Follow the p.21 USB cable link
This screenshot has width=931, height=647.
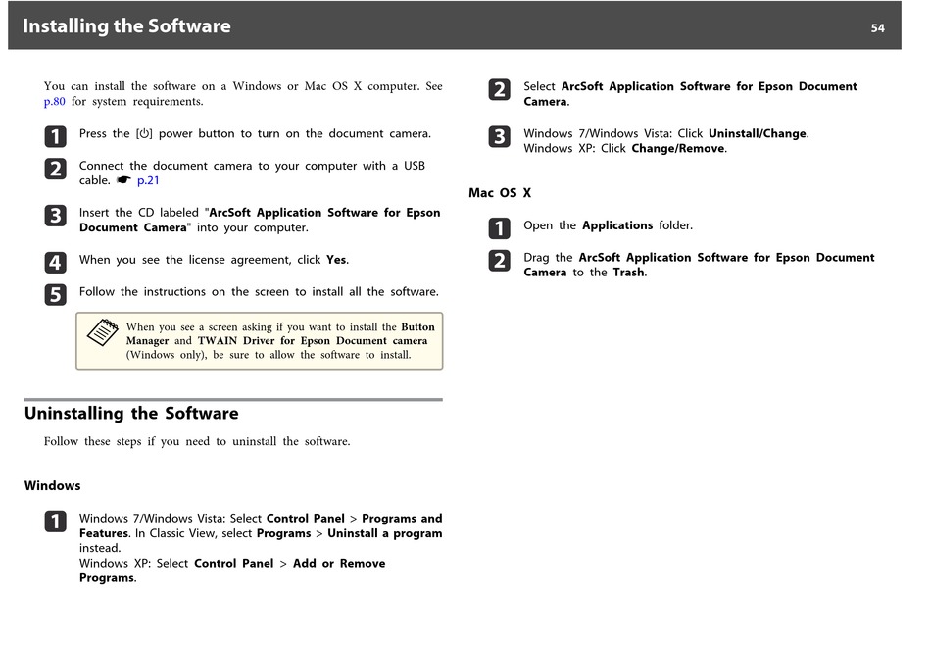(x=148, y=180)
